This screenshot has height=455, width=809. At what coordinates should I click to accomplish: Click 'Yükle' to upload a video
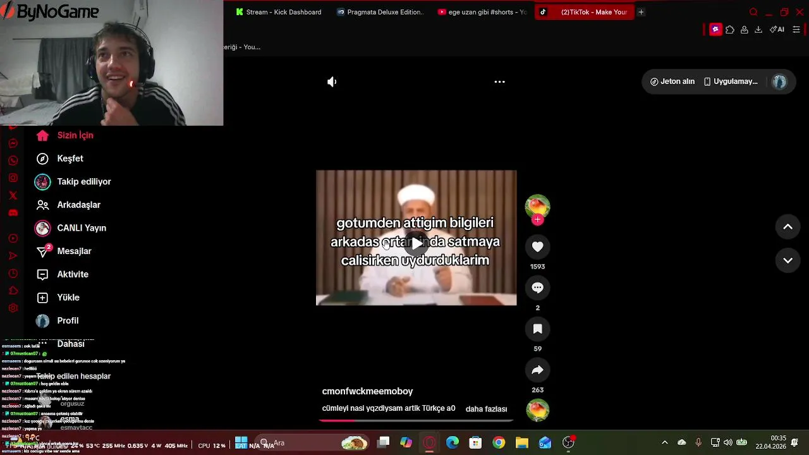click(x=58, y=298)
